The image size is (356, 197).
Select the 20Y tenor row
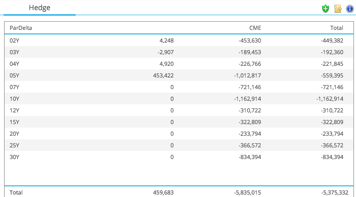pos(179,134)
